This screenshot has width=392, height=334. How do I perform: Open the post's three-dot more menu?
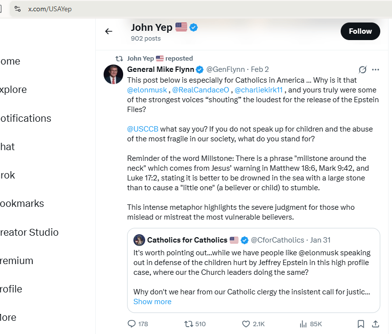[375, 69]
